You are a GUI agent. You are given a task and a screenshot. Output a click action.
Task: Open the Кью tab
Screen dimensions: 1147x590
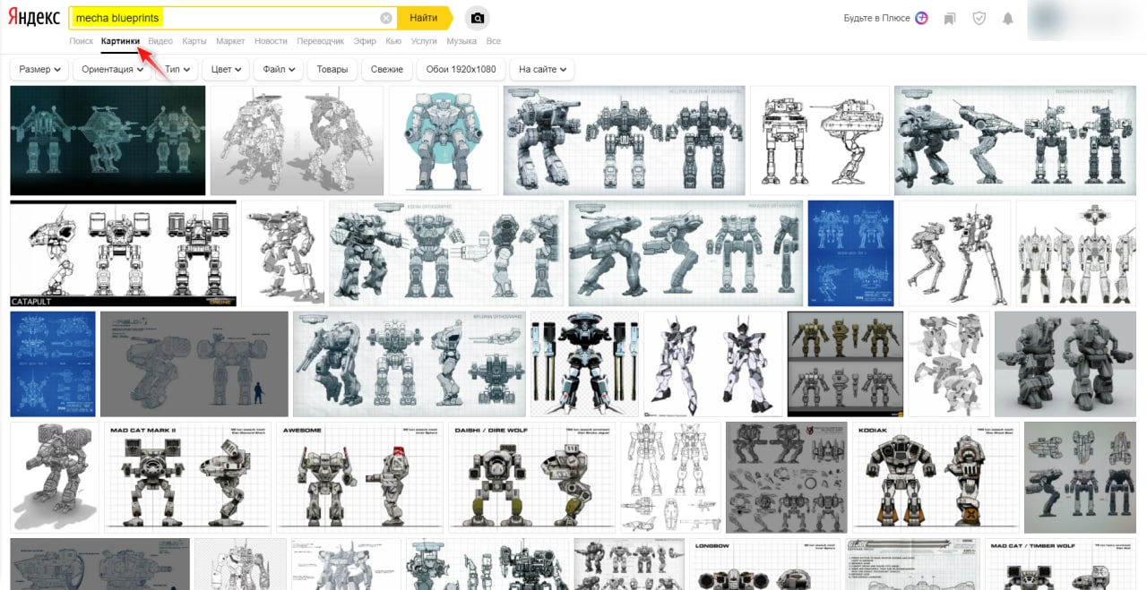[393, 41]
